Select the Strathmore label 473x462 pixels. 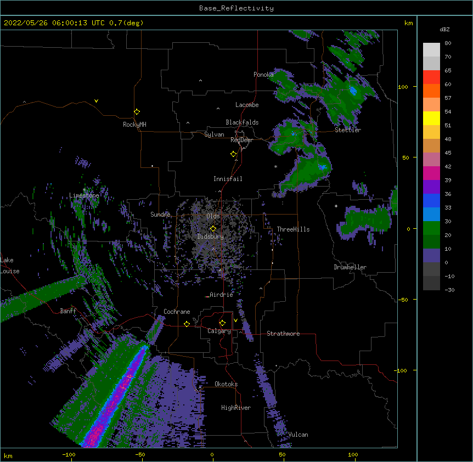pos(283,334)
